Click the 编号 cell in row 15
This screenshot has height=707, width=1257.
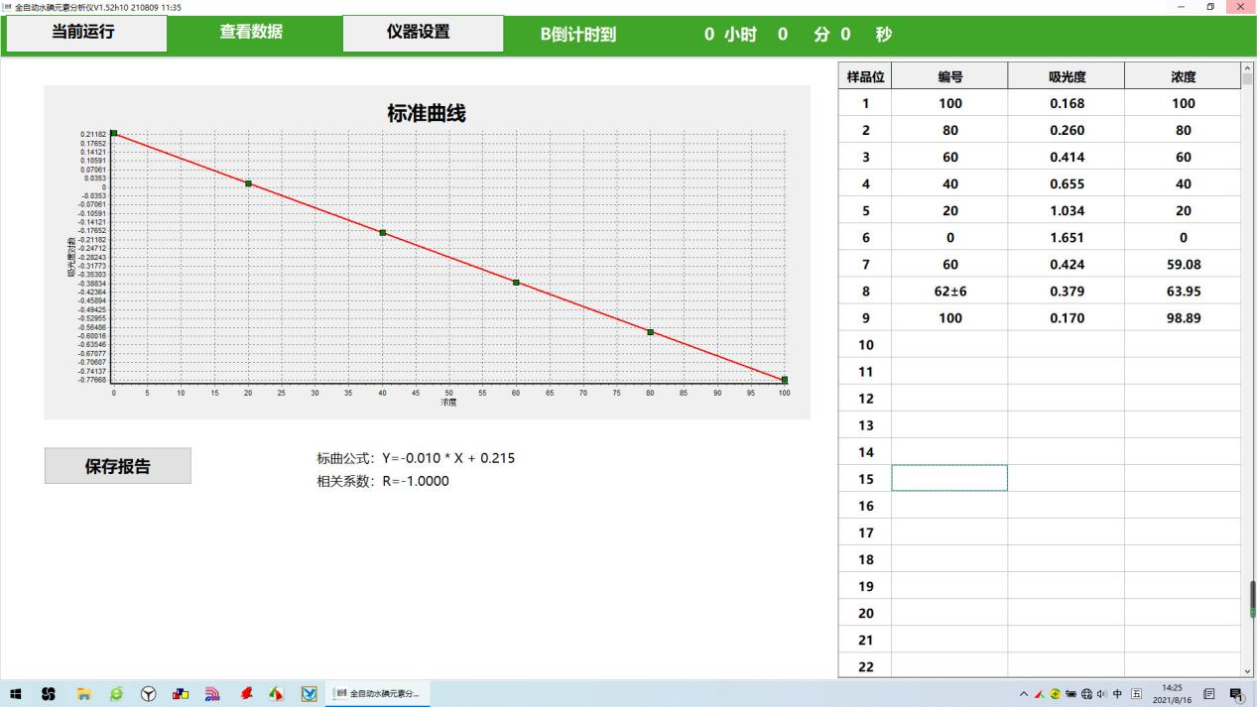click(x=949, y=479)
